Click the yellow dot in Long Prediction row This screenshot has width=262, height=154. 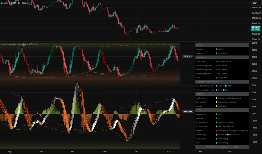pyautogui.click(x=216, y=98)
